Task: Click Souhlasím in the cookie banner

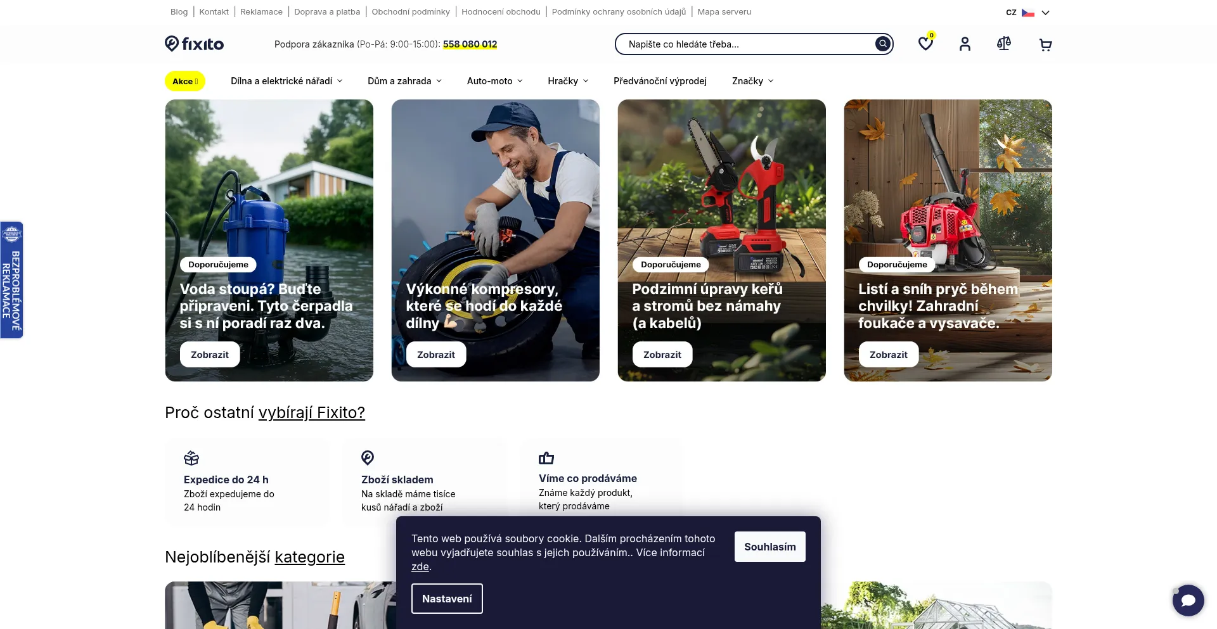Action: (769, 547)
